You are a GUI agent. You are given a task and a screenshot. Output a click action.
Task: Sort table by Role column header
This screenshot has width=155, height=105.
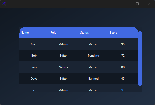click(64, 32)
